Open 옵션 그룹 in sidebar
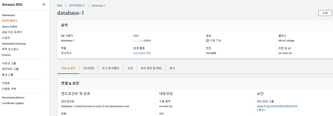Screen dimensions: 333x116 pos(8,75)
